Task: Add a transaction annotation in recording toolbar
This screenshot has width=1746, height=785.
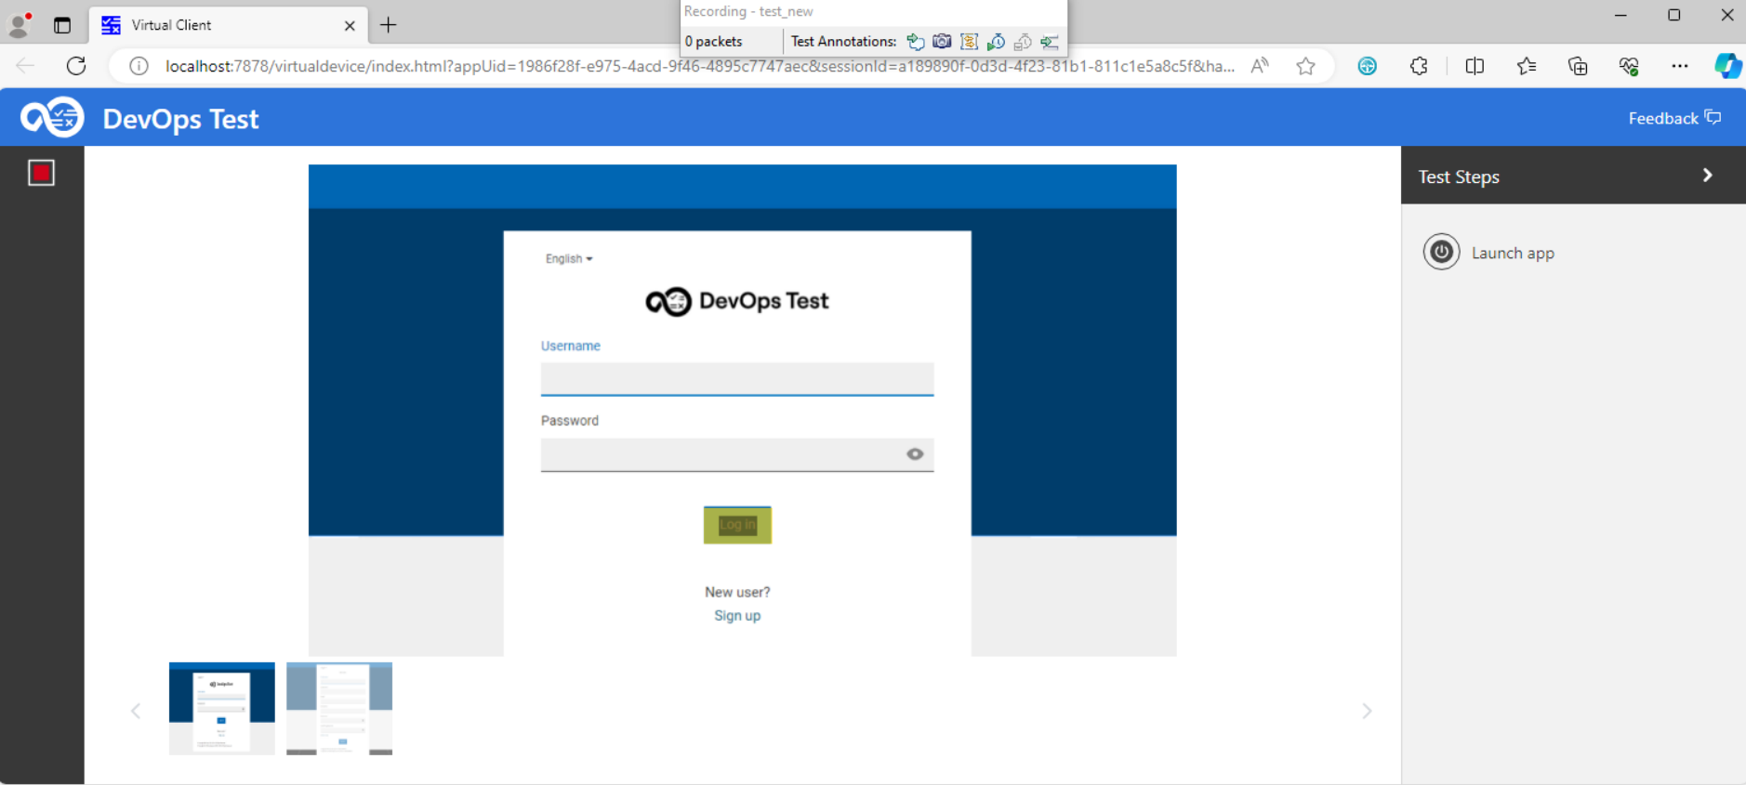Action: [969, 42]
